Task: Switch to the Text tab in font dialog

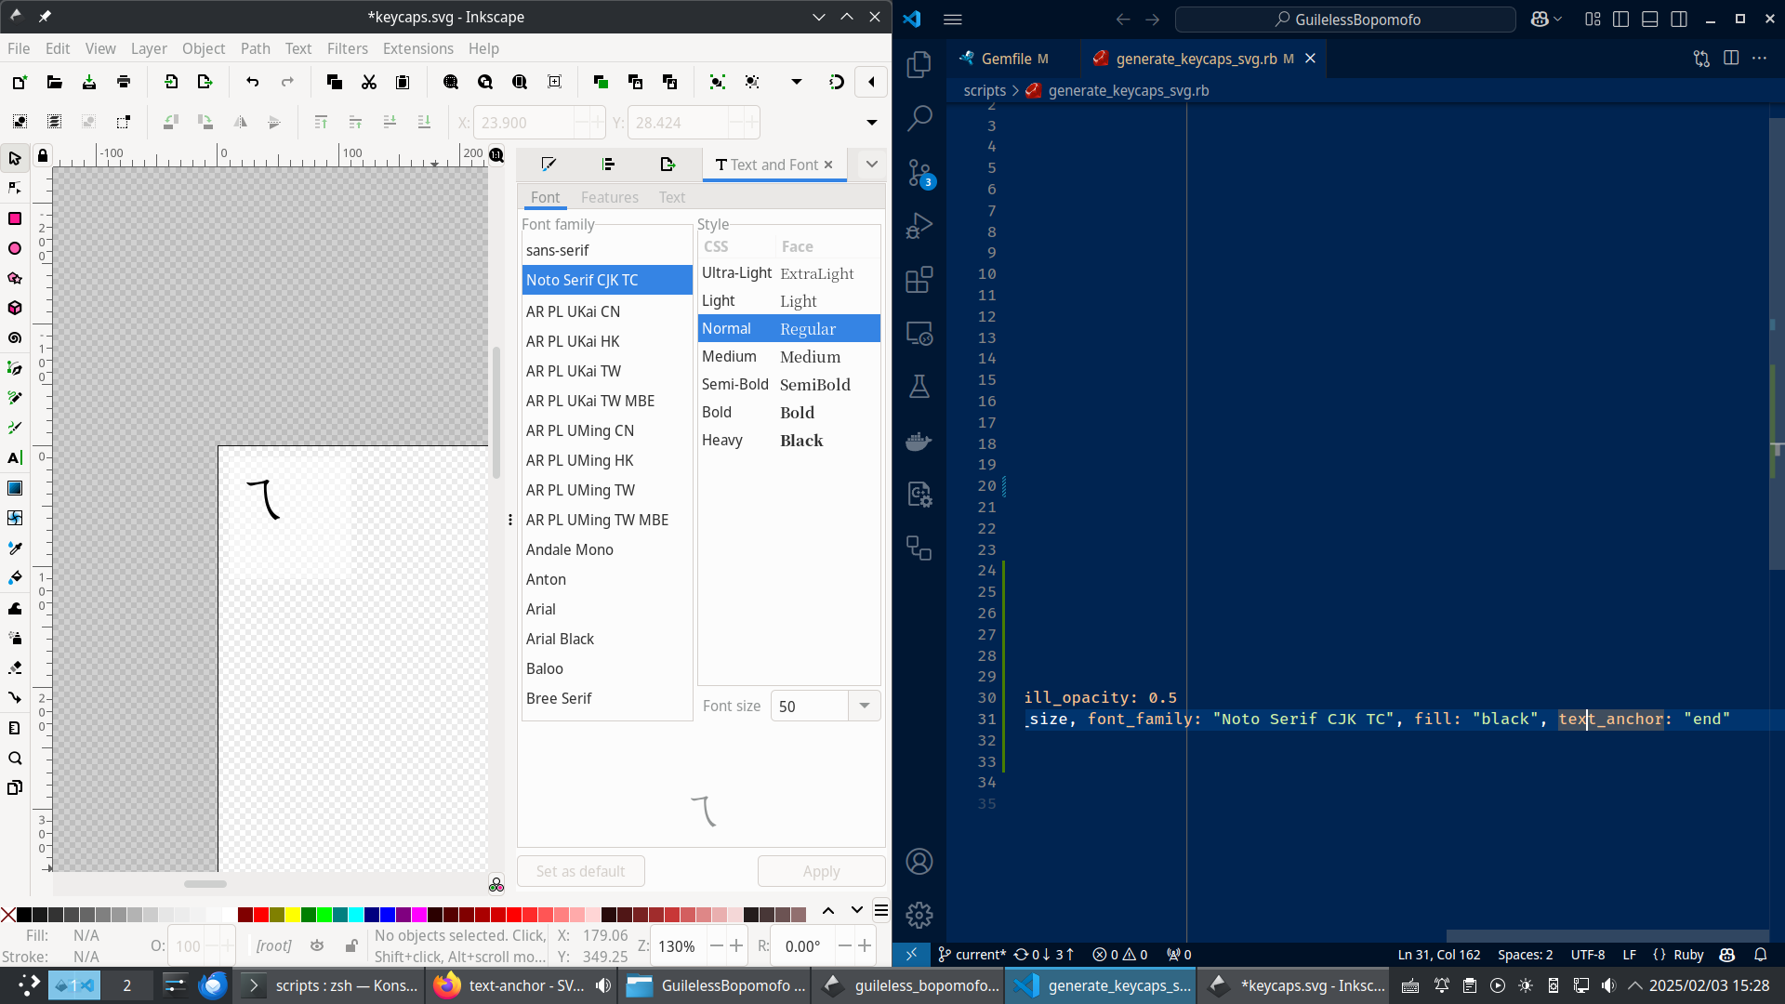Action: [x=671, y=197]
